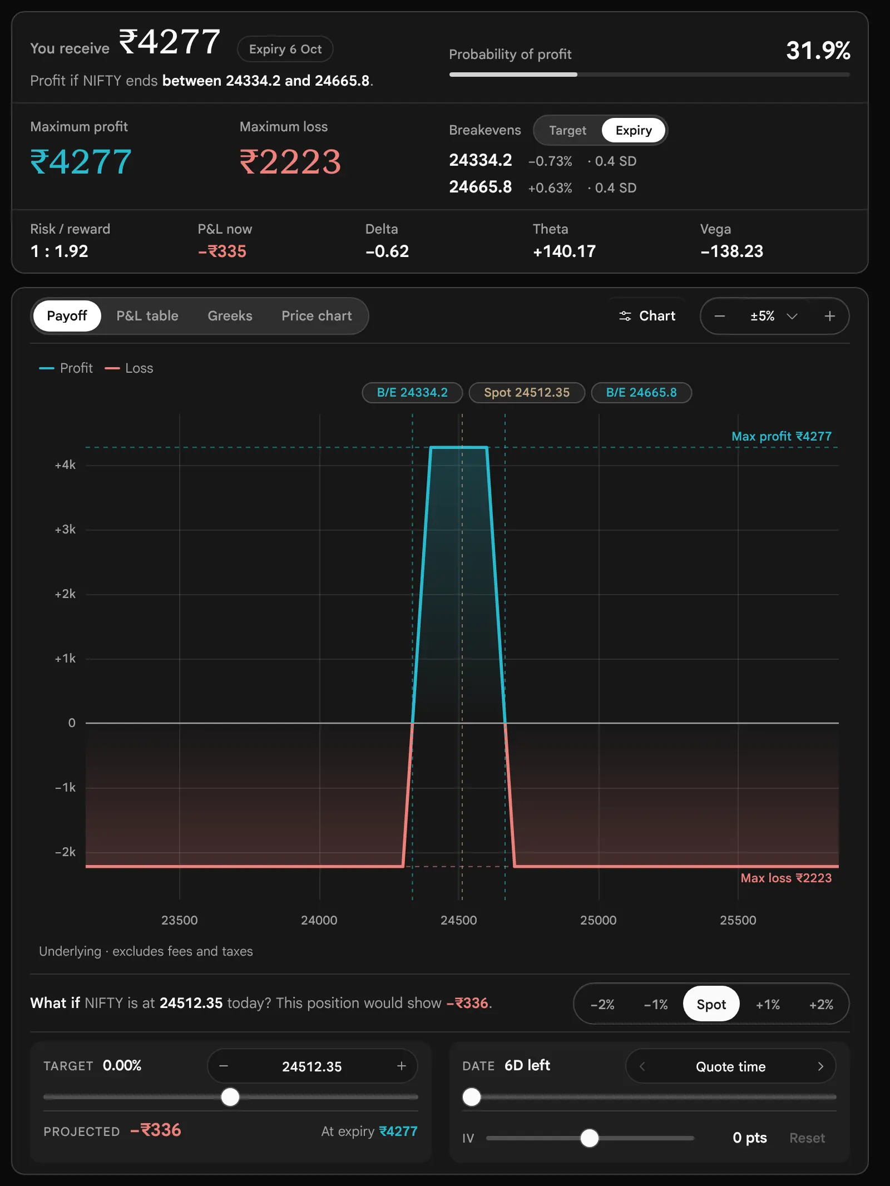Select the +1% what-if scenario
This screenshot has width=890, height=1186.
click(x=768, y=1004)
